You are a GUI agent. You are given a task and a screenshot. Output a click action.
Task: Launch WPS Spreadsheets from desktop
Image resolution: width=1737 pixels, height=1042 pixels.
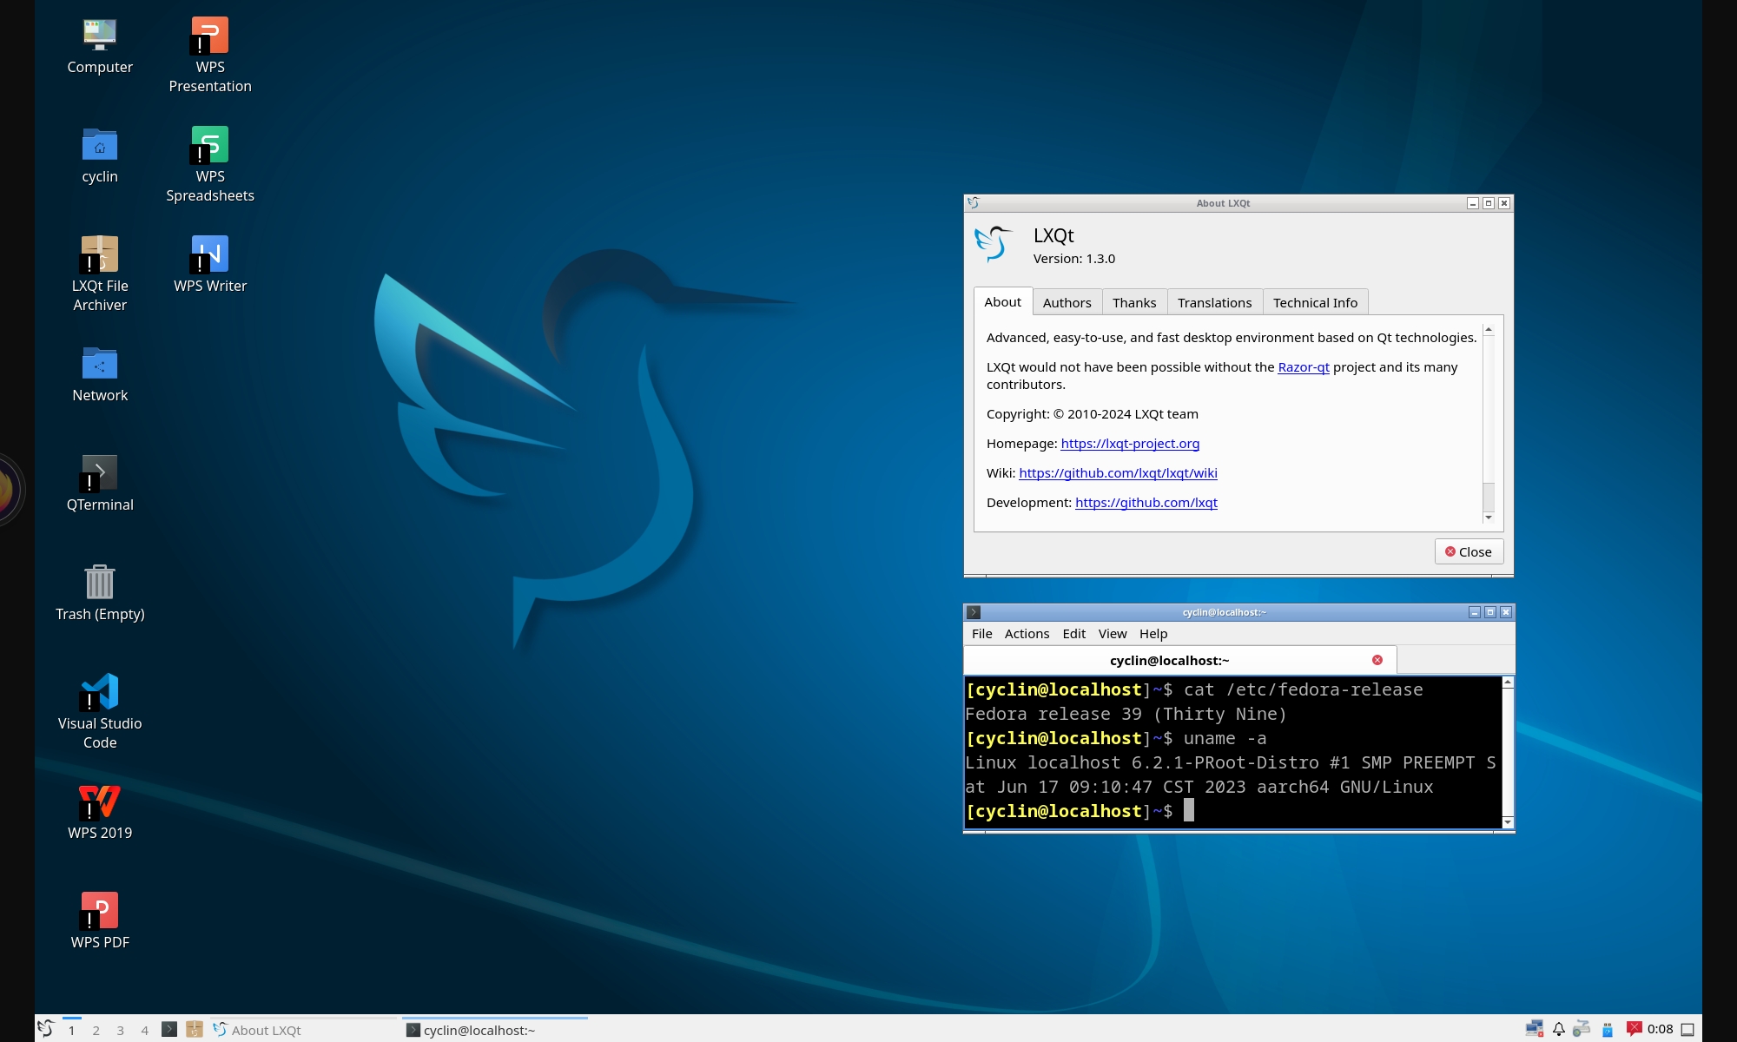click(x=210, y=165)
